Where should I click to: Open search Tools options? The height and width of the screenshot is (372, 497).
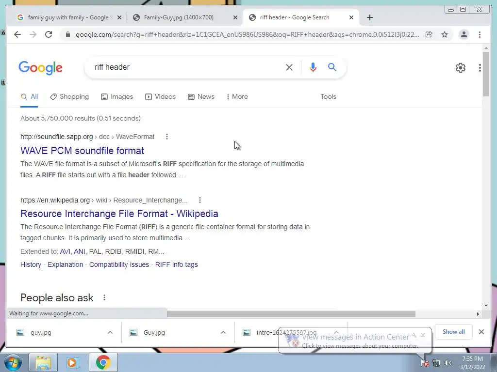tap(328, 97)
